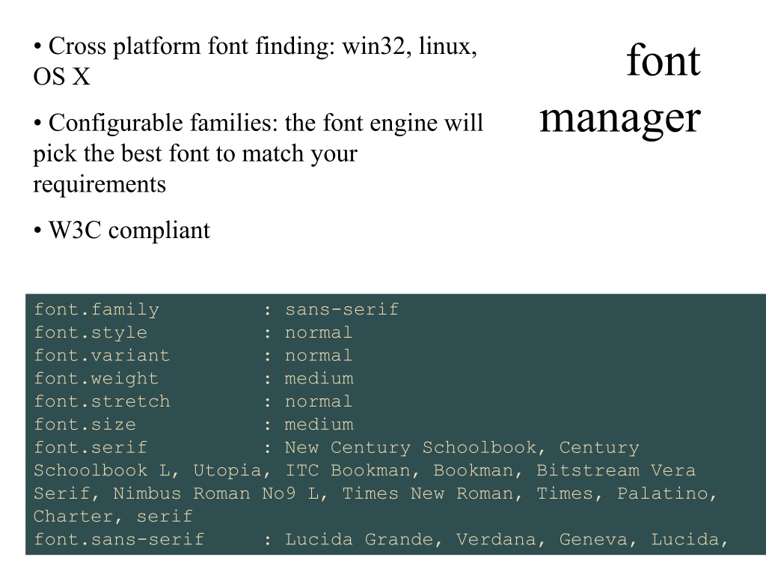The width and height of the screenshot is (766, 575).
Task: Click the 'font.variant' config key
Action: [x=102, y=355]
